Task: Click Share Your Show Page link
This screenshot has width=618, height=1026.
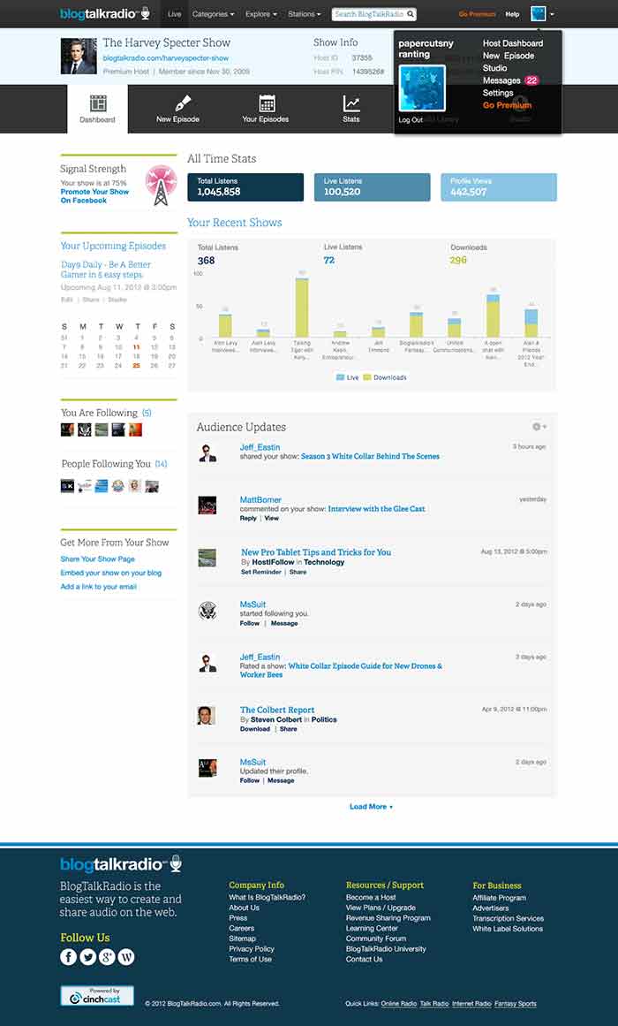Action: point(97,559)
